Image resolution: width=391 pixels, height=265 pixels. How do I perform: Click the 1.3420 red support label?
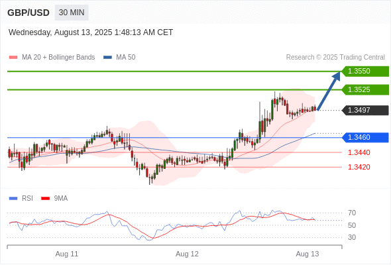click(359, 167)
